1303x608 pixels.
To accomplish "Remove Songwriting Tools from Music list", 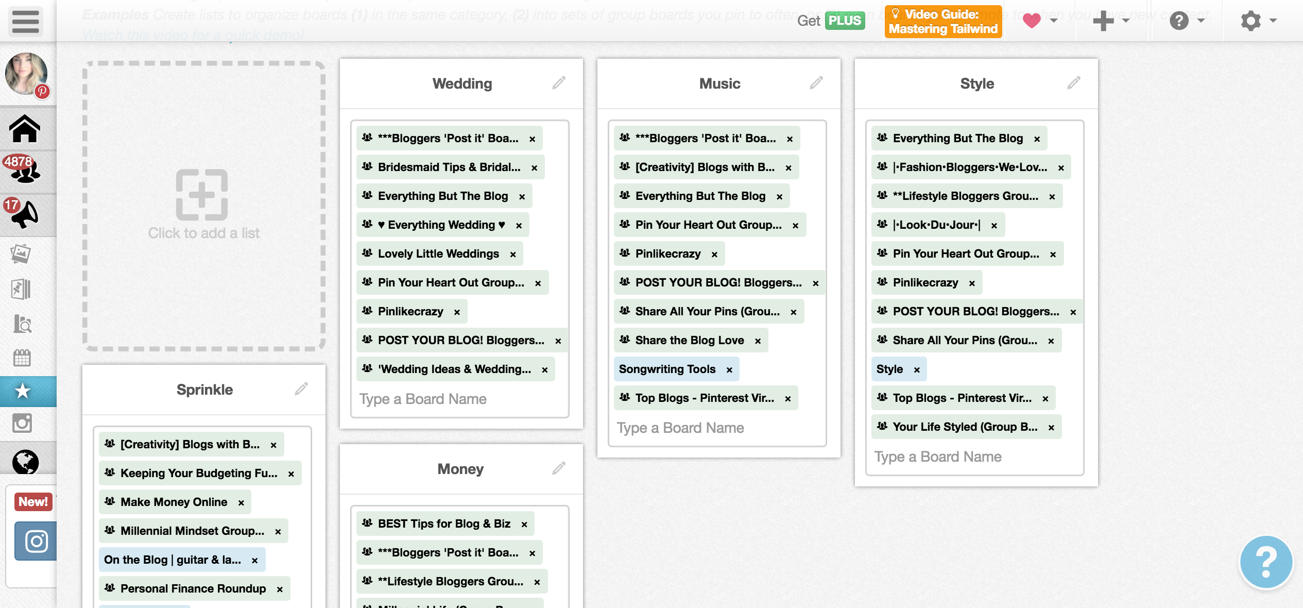I will pos(729,370).
